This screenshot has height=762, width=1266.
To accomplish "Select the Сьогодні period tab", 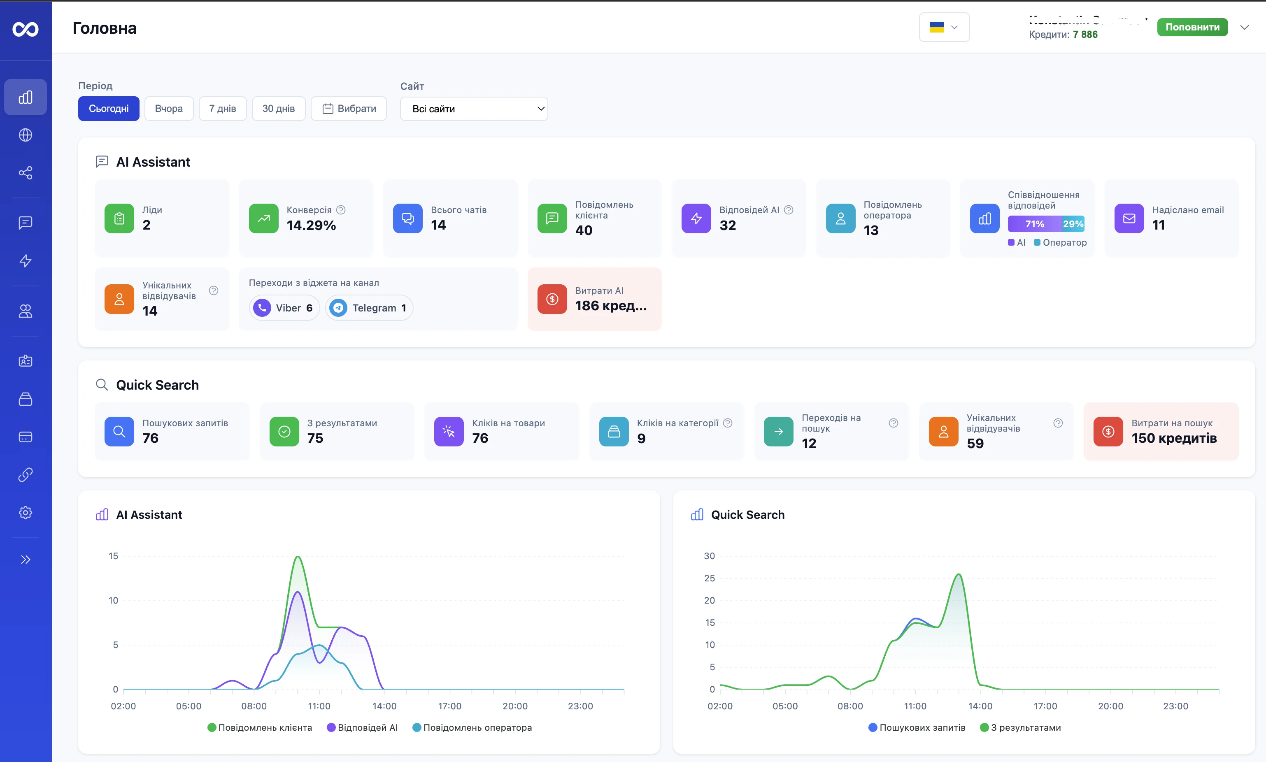I will point(108,108).
